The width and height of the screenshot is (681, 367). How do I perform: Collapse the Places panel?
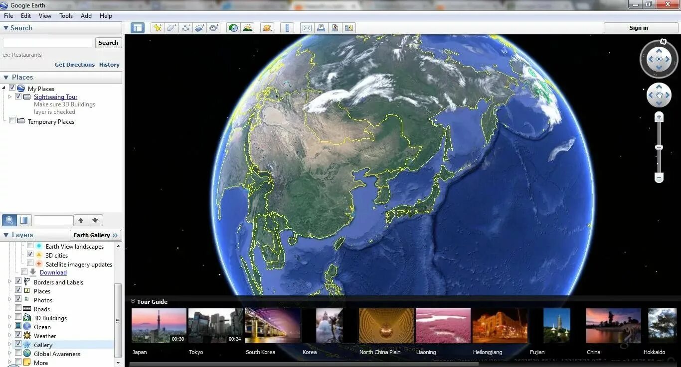5,77
